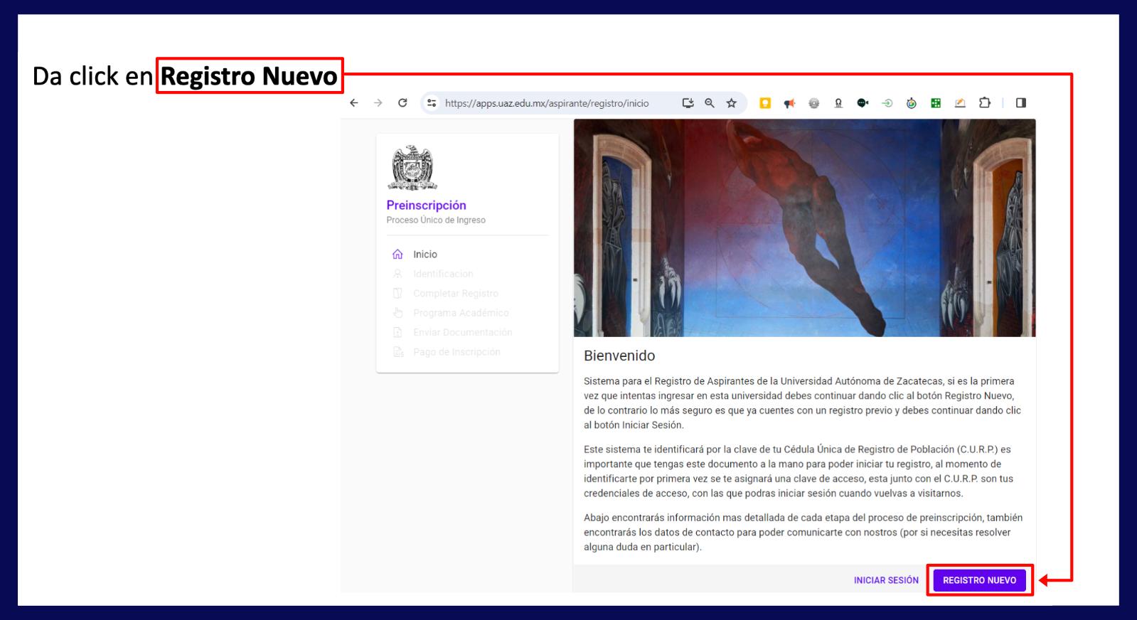The image size is (1137, 620).
Task: Toggle the browser side panel icon
Action: coord(1021,103)
